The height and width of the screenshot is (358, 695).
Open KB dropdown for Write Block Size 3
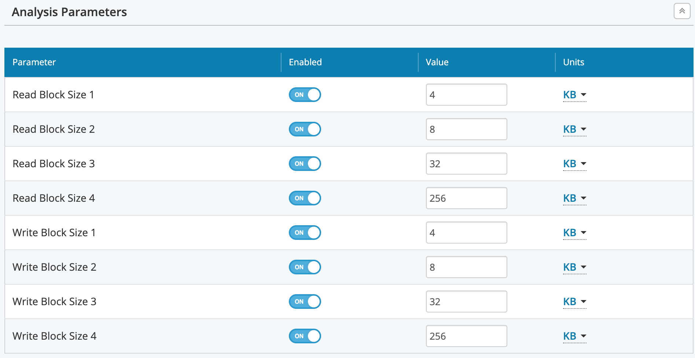(x=575, y=302)
